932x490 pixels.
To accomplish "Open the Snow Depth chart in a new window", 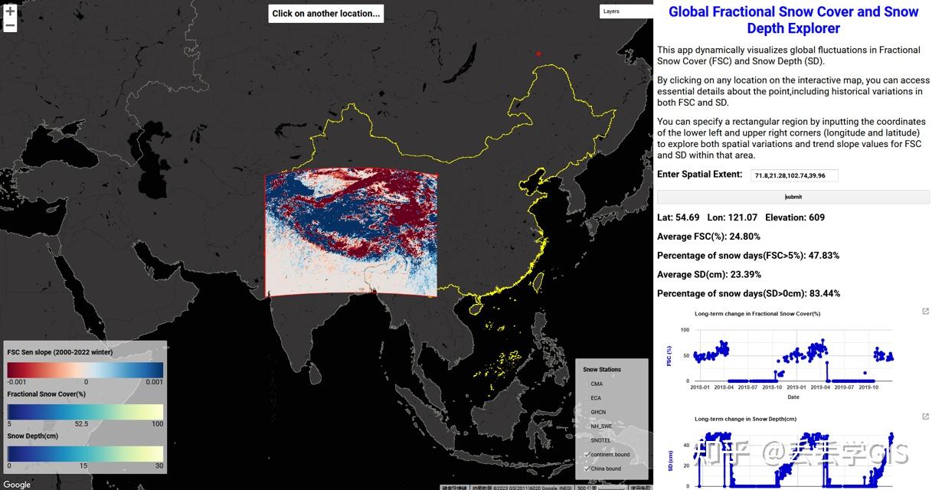I will click(925, 416).
